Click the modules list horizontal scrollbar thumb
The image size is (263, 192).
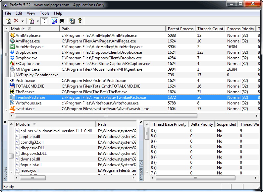tap(33, 178)
